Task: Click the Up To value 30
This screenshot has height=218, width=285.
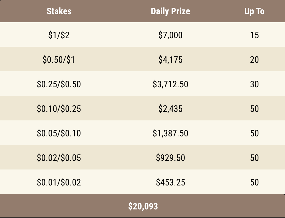Action: [254, 84]
